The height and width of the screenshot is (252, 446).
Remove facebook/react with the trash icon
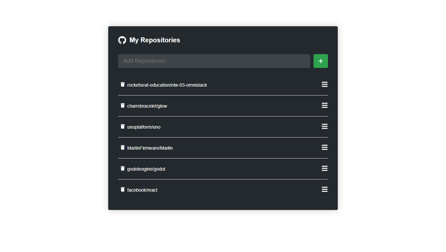123,189
